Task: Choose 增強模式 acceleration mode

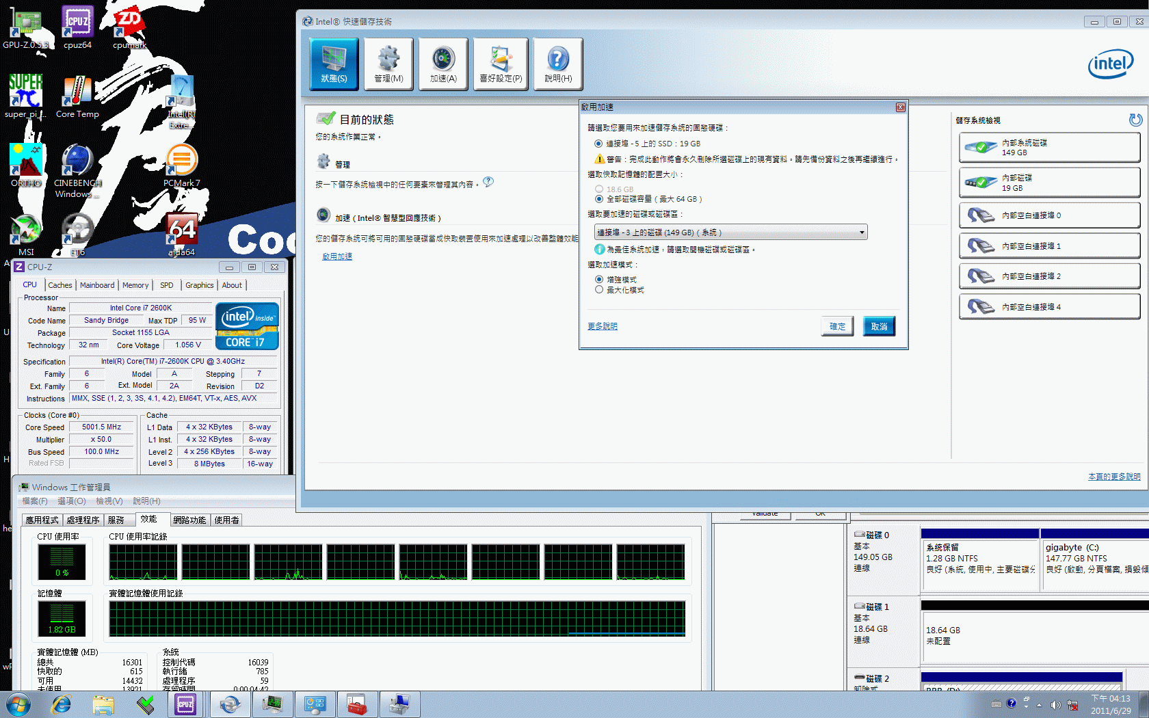Action: (599, 280)
